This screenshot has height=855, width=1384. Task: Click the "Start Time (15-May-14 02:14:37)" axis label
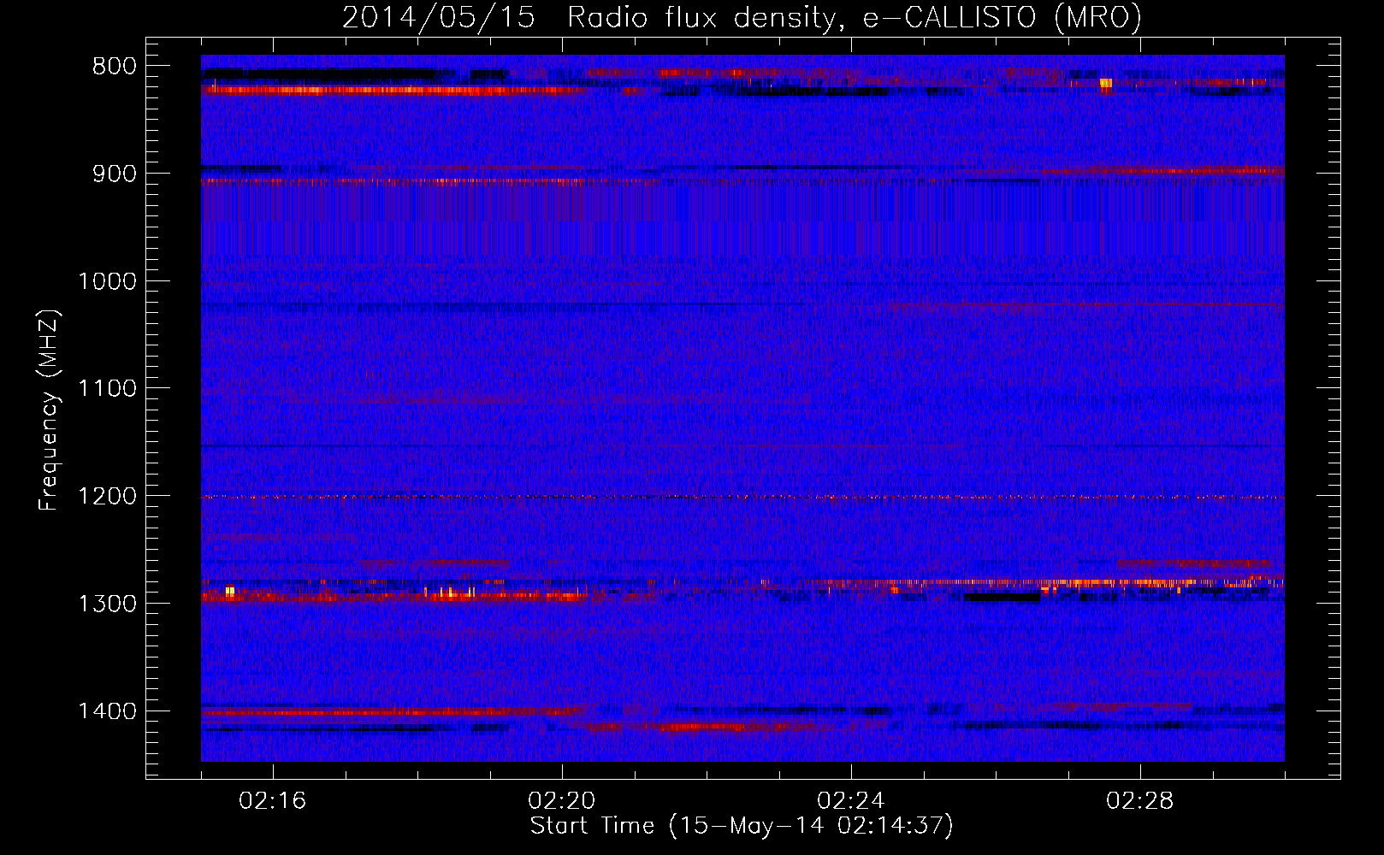[742, 826]
